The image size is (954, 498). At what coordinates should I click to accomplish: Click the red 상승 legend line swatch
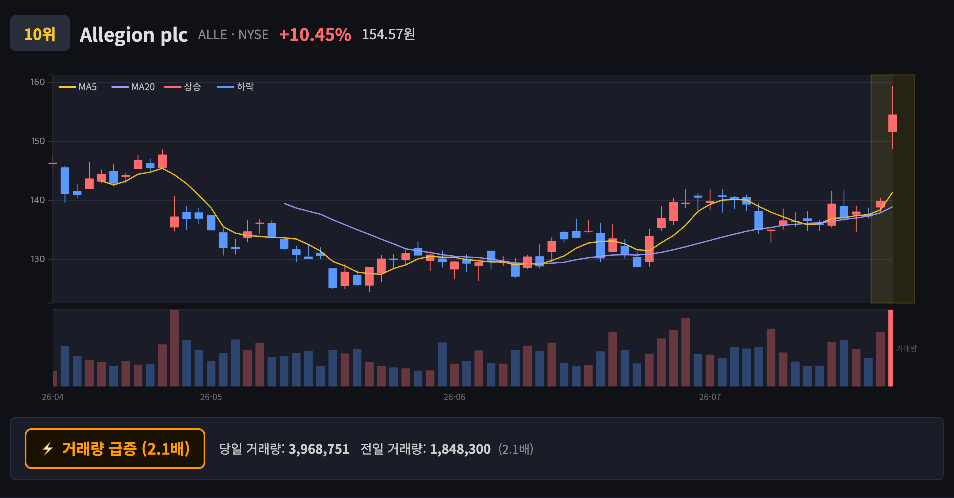pos(173,87)
